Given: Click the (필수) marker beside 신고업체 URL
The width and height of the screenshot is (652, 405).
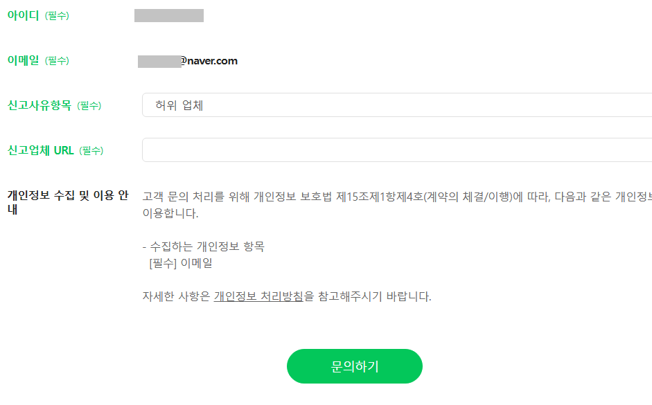Looking at the screenshot, I should click(x=91, y=150).
